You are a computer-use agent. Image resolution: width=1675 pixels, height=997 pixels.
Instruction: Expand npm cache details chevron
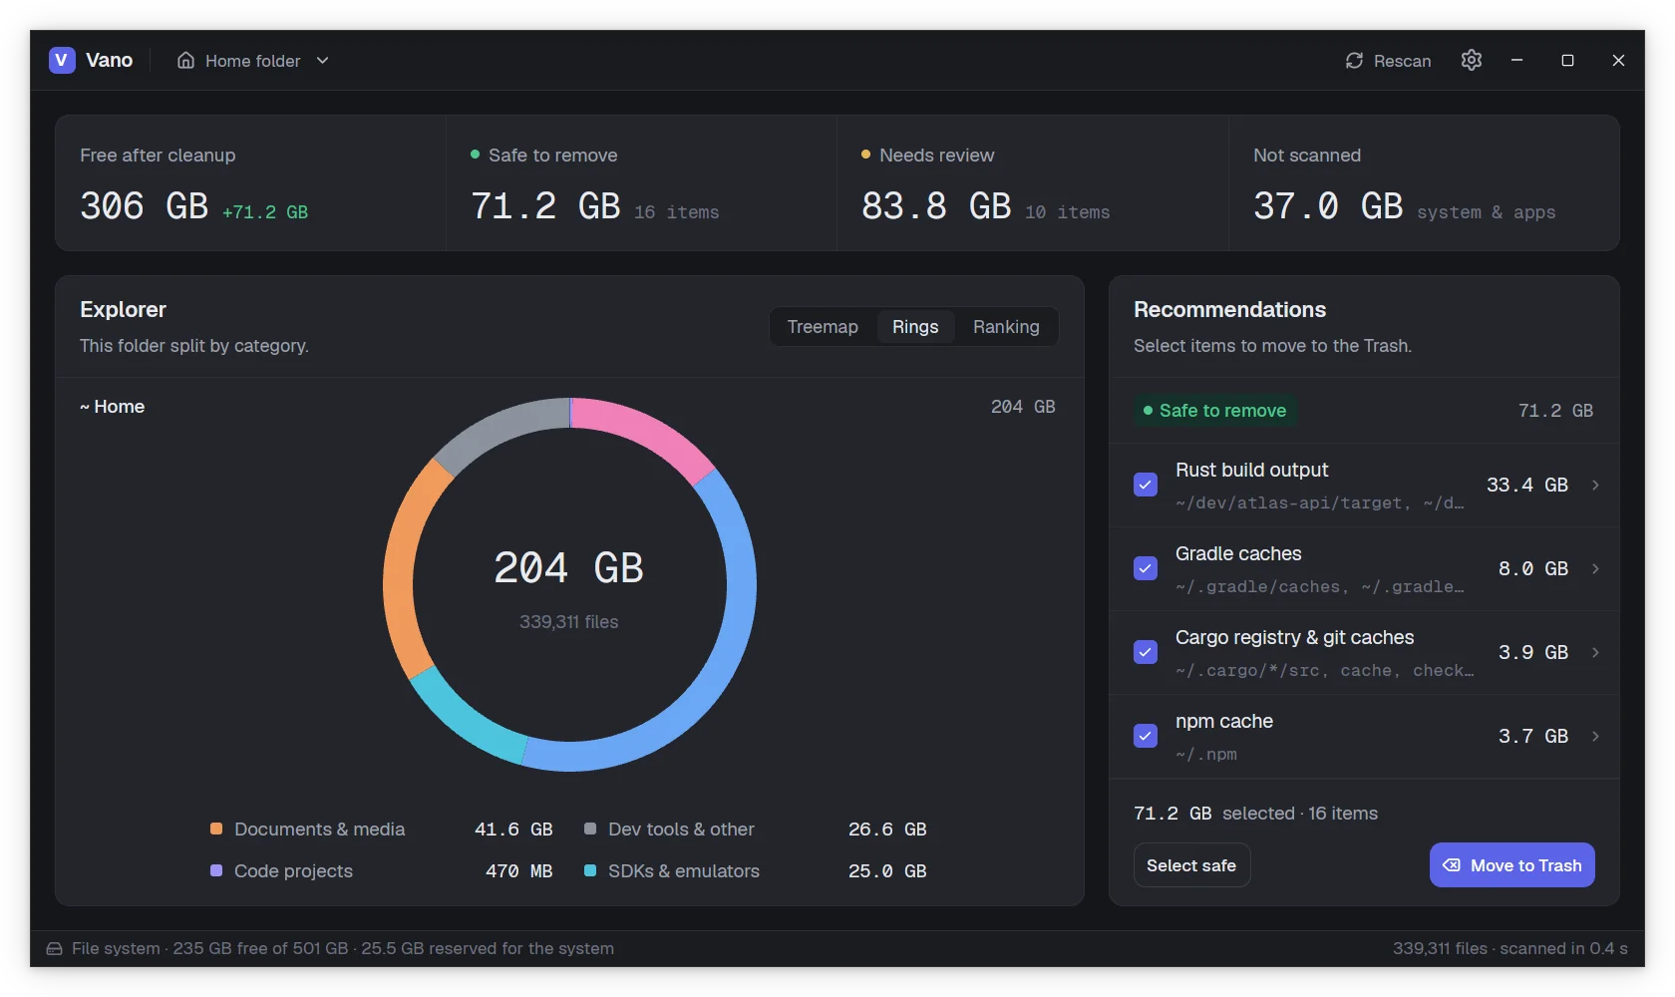1595,736
